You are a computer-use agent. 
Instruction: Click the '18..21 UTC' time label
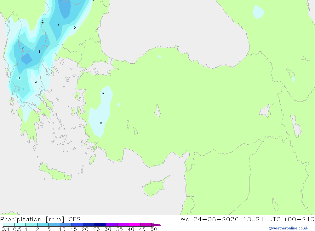(x=262, y=219)
